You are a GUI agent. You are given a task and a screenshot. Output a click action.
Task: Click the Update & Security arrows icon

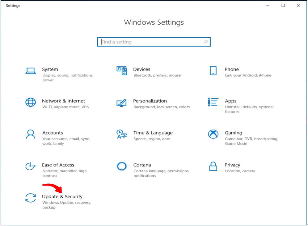pyautogui.click(x=31, y=198)
